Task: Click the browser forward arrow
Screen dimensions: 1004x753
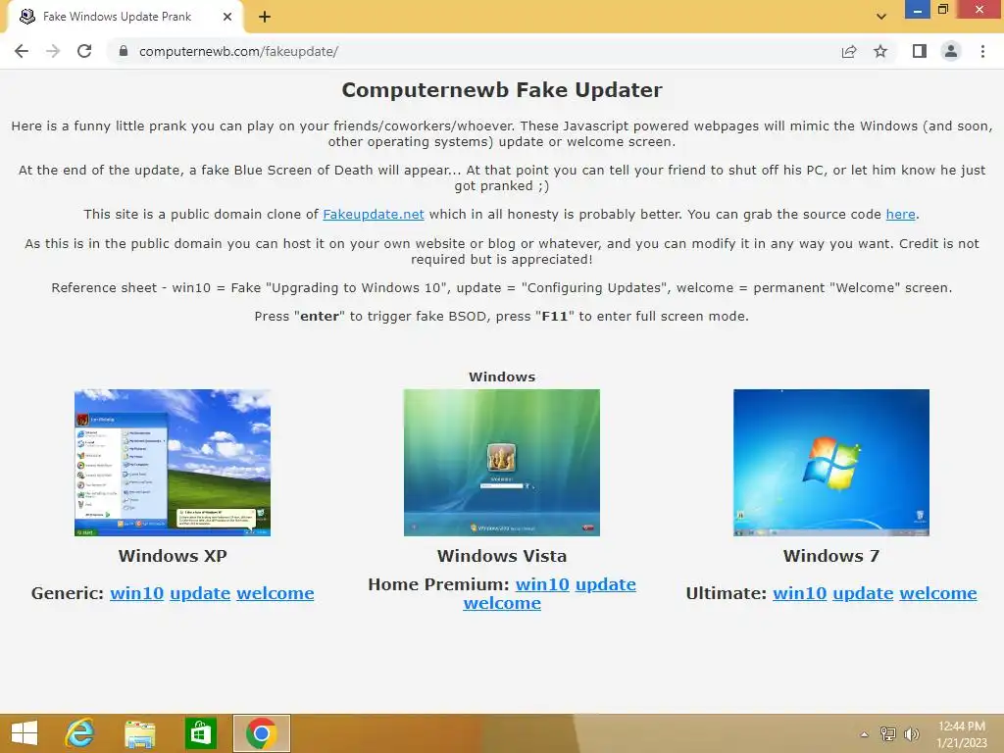Action: (x=53, y=51)
